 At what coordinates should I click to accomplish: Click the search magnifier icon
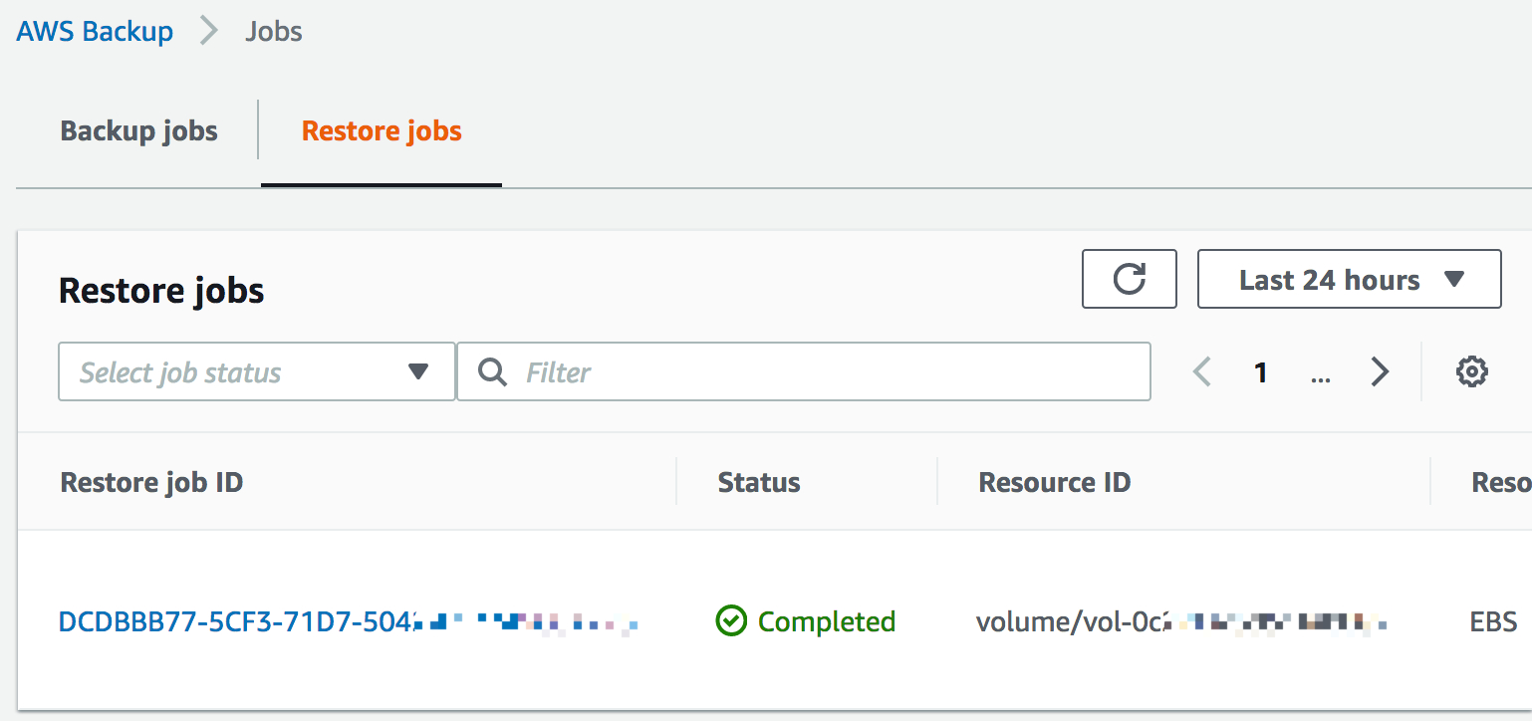click(x=492, y=372)
